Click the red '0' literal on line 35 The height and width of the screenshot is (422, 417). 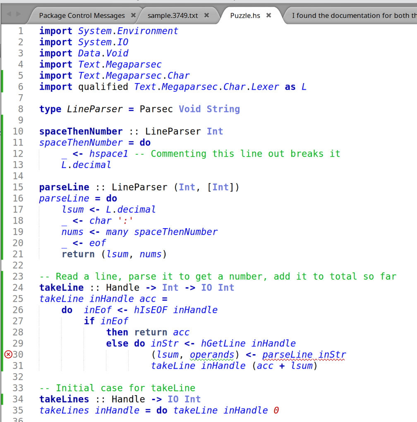click(276, 410)
